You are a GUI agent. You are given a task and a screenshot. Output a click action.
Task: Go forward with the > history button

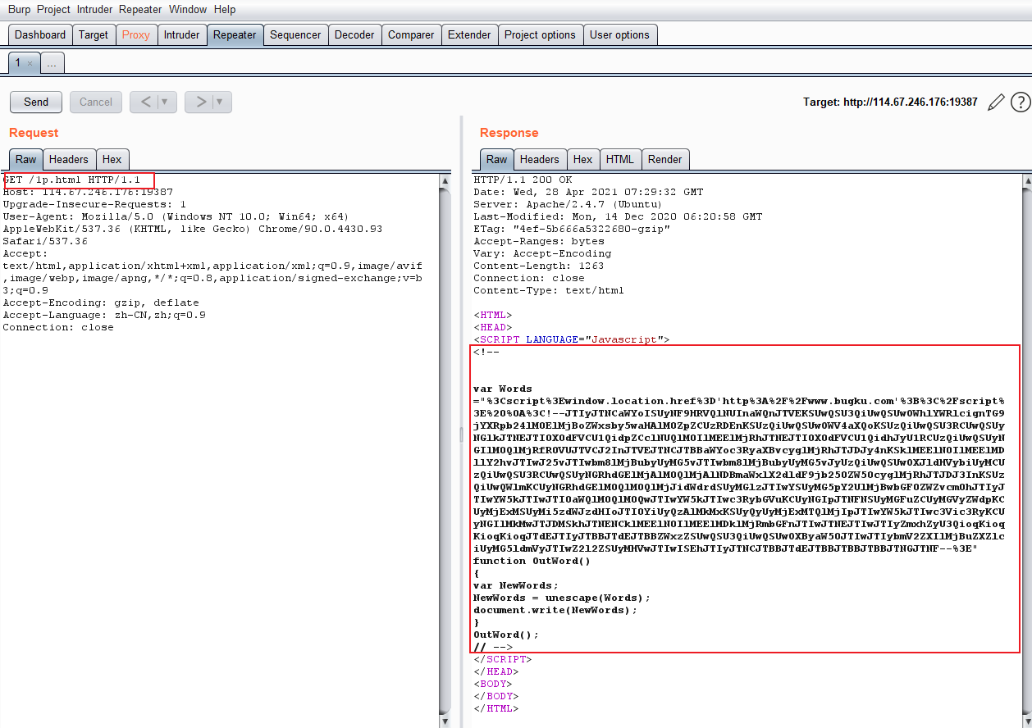(x=200, y=102)
